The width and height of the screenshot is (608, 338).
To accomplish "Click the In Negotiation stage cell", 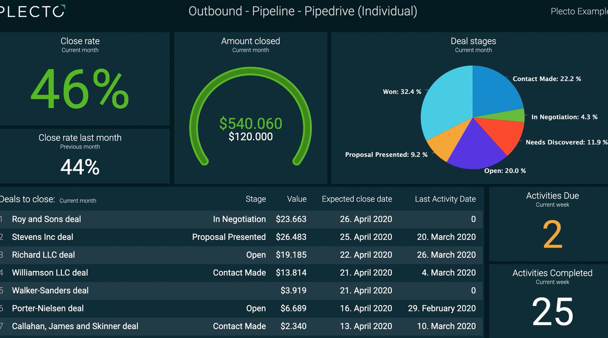I will click(x=239, y=219).
